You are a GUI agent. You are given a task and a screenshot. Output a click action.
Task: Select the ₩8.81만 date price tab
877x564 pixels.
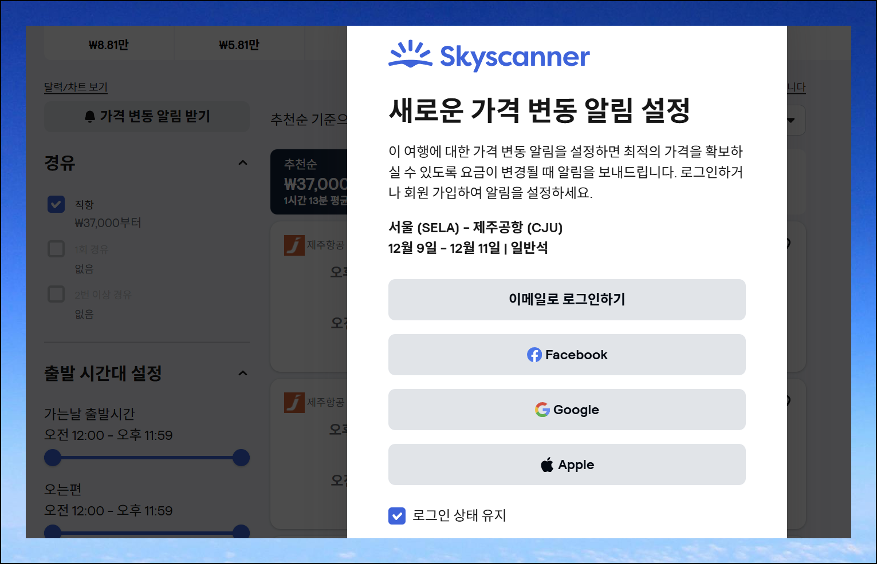(109, 45)
